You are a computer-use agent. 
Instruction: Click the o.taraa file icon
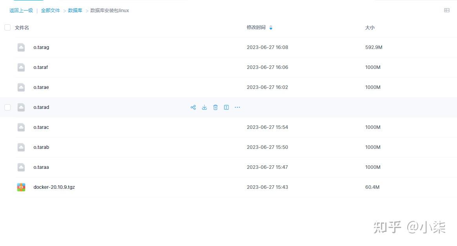coord(21,167)
